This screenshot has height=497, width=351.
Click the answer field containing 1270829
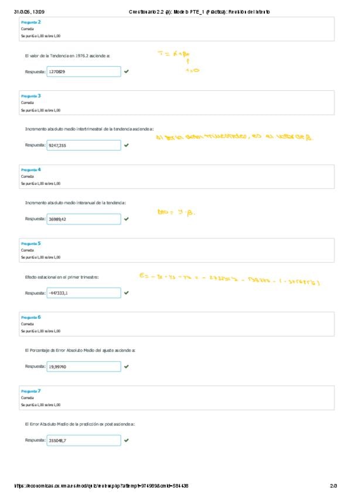point(84,72)
